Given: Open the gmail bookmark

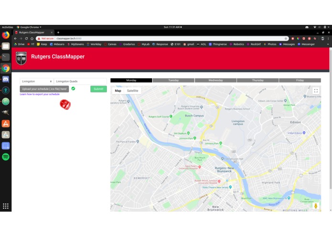Looking at the screenshot, I should point(189,44).
